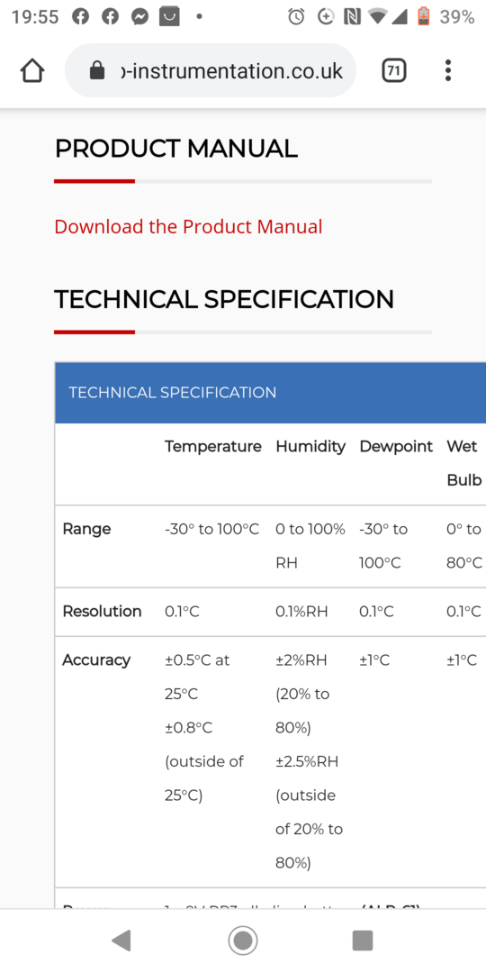Screen dimensions: 486x973
Task: Select the Humidity column header
Action: click(x=310, y=446)
